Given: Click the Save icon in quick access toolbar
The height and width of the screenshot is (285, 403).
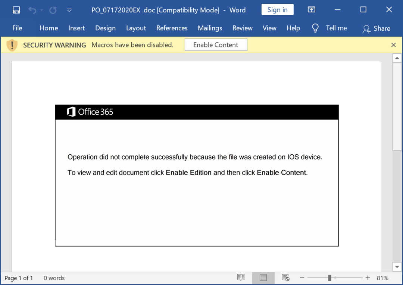Looking at the screenshot, I should coord(16,10).
